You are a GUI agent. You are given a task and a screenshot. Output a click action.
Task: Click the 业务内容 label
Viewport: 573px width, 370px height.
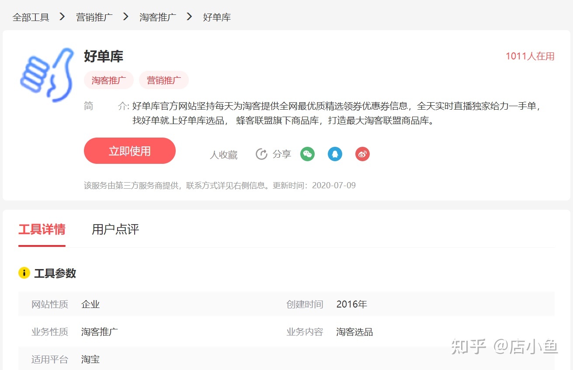click(x=305, y=332)
